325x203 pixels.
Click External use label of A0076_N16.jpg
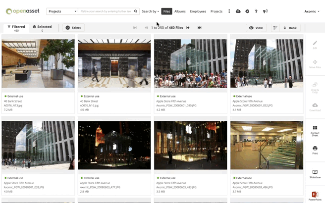[x=91, y=97]
